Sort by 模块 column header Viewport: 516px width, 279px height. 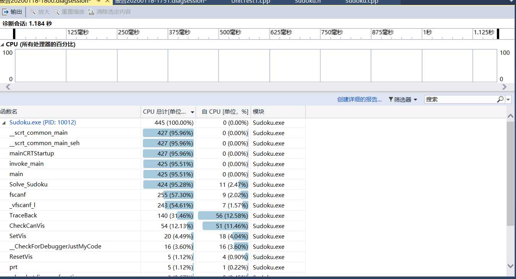tap(278, 112)
